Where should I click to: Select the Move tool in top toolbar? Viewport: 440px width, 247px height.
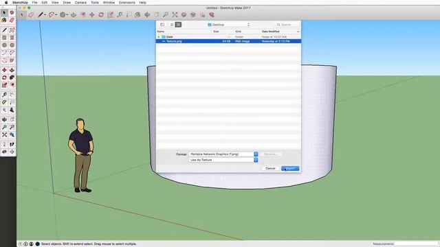pyautogui.click(x=92, y=14)
